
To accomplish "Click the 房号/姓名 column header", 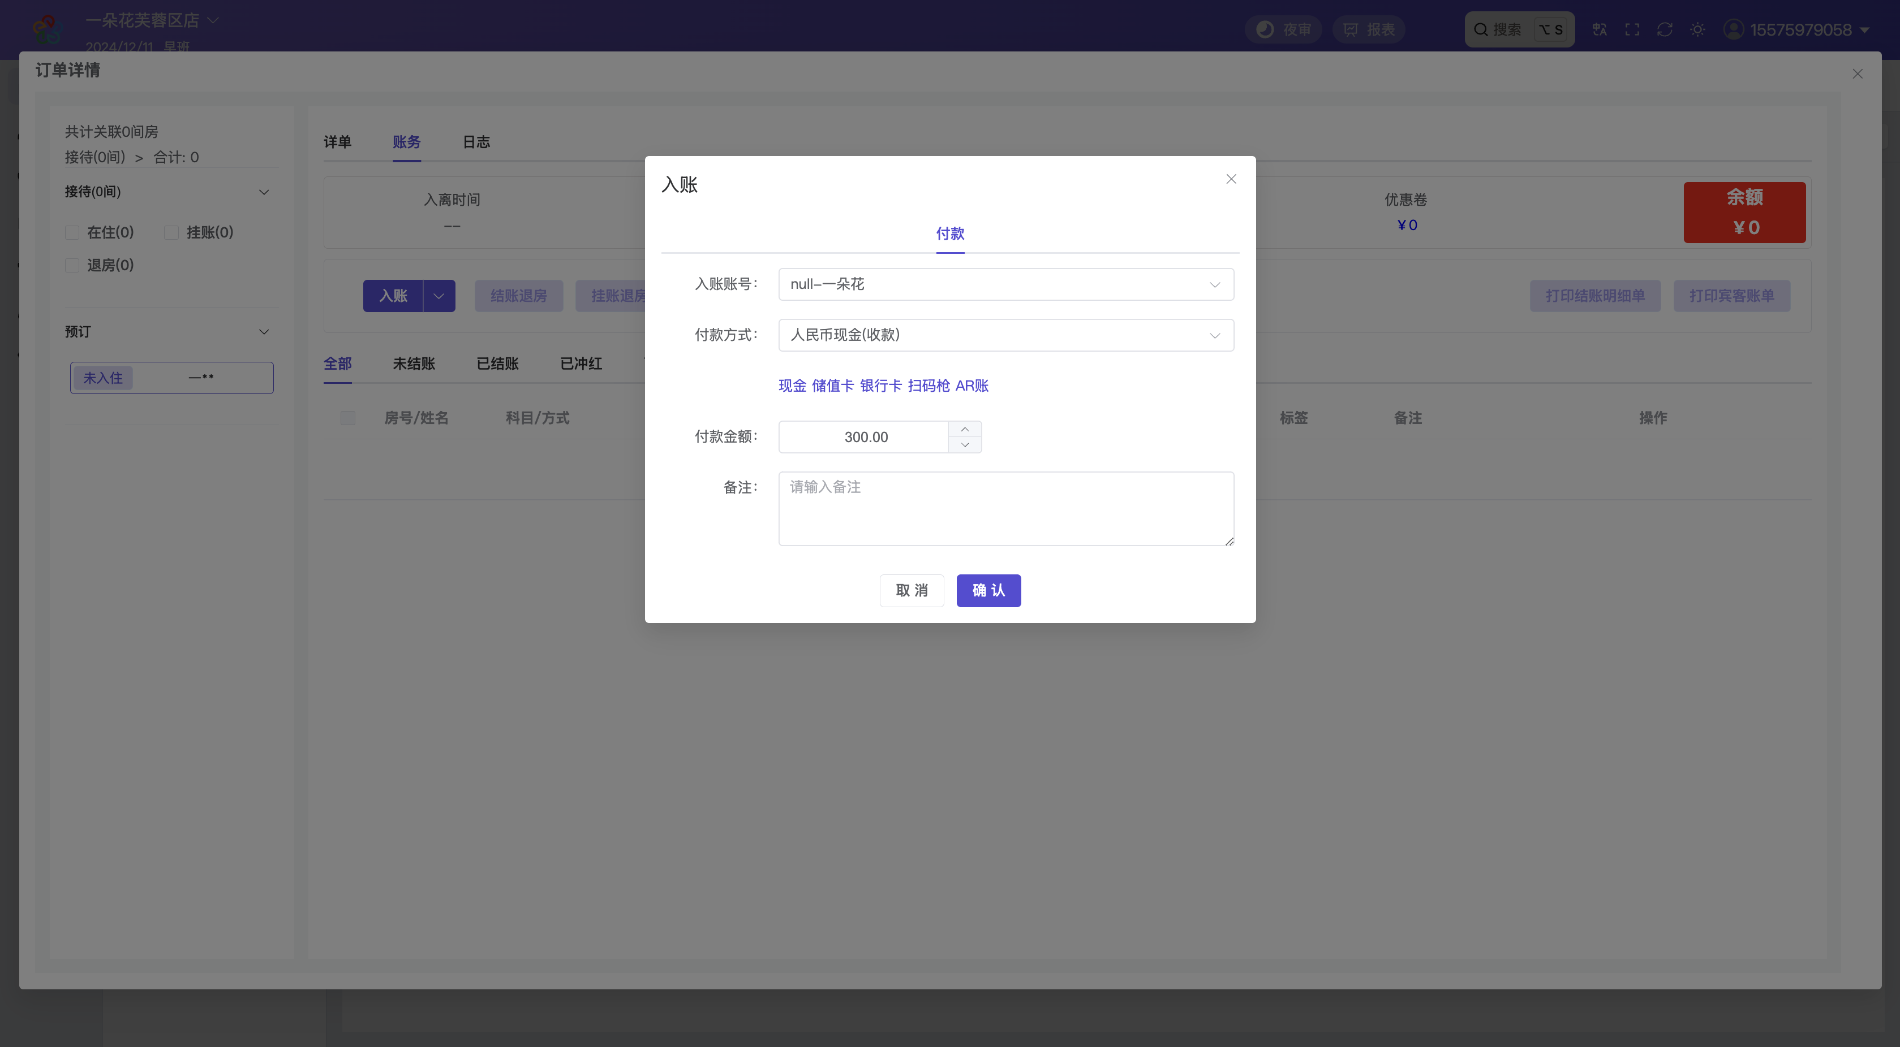I will (x=416, y=418).
